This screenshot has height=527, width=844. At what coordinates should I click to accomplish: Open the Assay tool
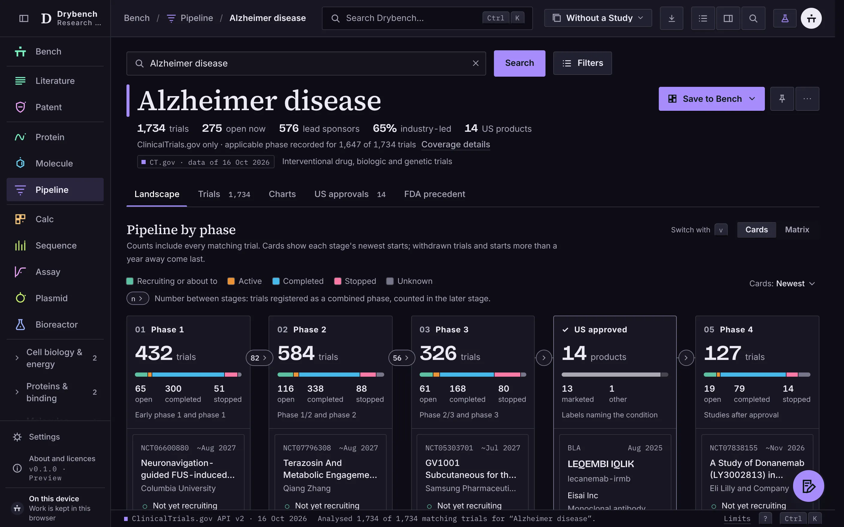55,272
